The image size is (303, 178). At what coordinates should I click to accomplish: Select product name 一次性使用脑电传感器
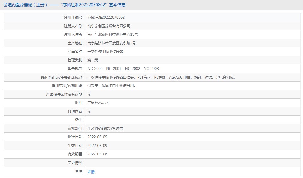105,52
